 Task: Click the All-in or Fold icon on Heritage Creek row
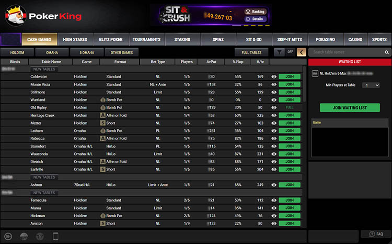pos(103,115)
